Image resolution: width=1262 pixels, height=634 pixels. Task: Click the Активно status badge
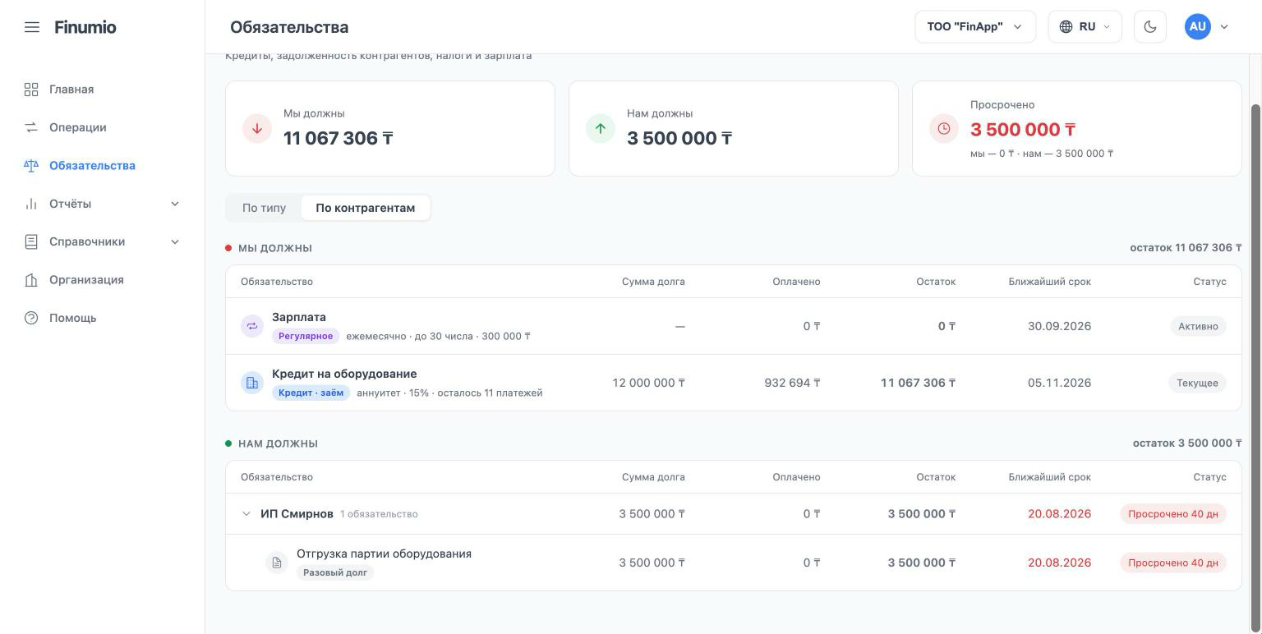pos(1198,326)
